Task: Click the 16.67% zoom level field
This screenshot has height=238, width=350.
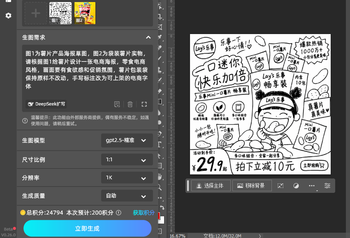Action: (177, 236)
